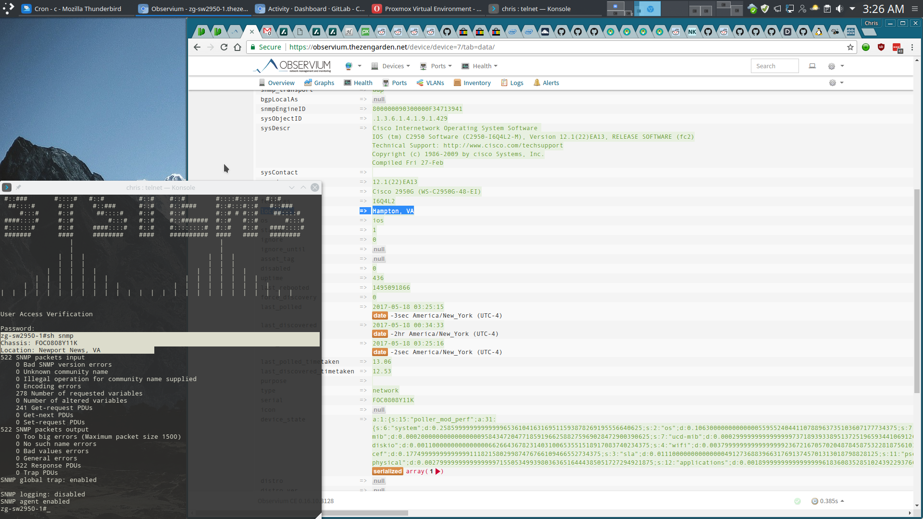The image size is (923, 519).
Task: Open the device Health tab
Action: tap(358, 83)
